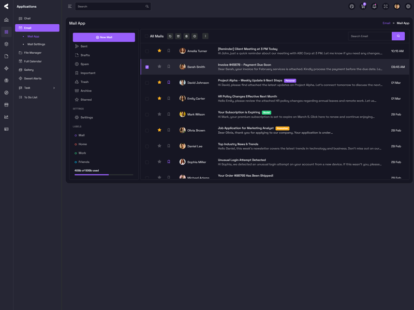Select Mail Settings in sidebar
This screenshot has height=310, width=414.
point(36,44)
